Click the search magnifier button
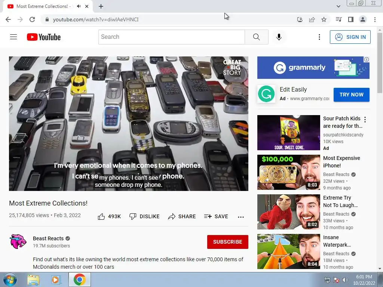383x287 pixels. point(257,37)
